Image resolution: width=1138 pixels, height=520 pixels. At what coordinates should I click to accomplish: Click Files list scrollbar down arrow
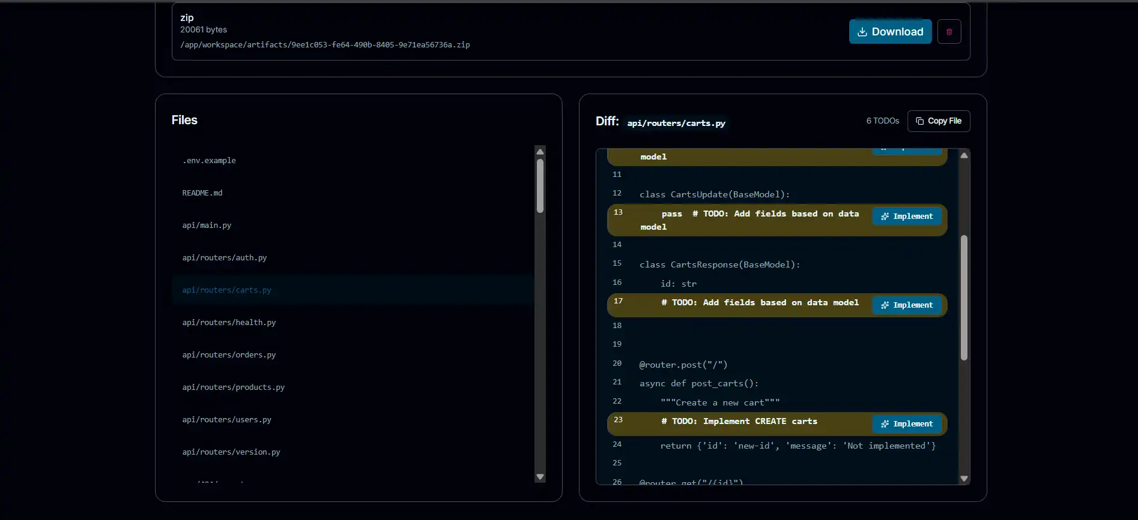540,477
